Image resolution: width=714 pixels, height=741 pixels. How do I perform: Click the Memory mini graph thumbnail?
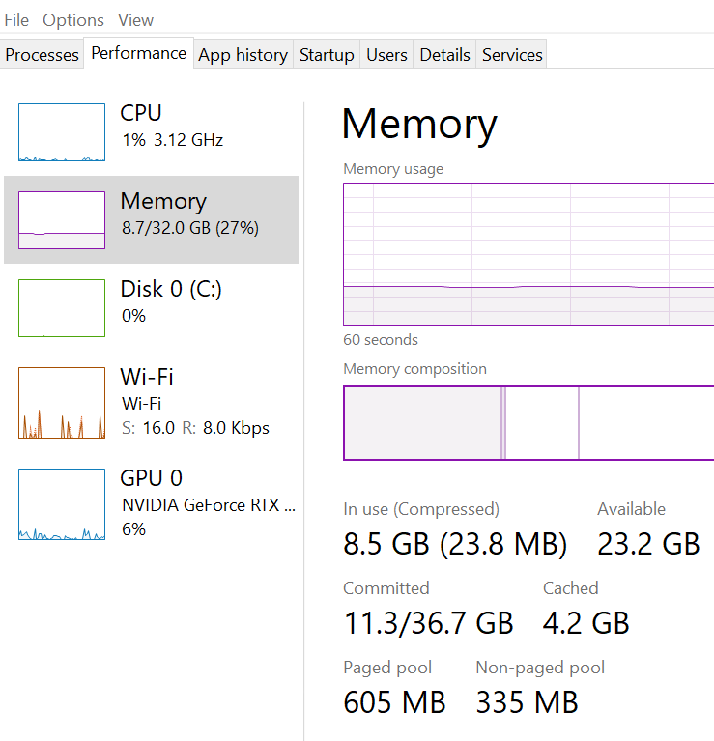coord(62,220)
